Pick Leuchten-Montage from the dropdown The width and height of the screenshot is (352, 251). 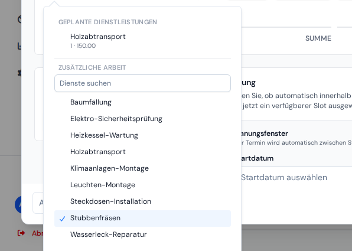142,185
